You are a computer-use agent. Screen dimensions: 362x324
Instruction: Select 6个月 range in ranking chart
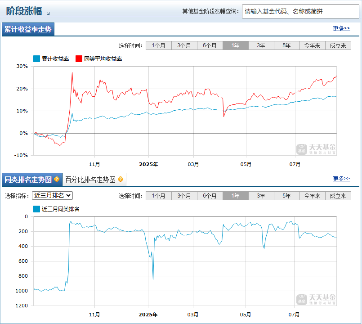(x=210, y=196)
